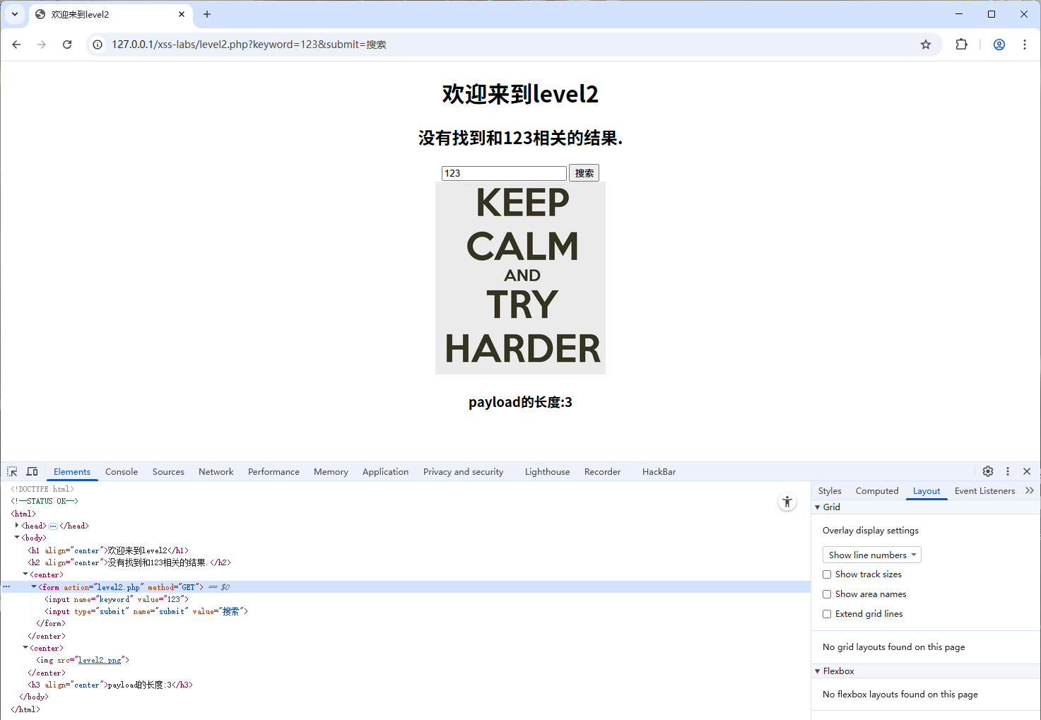1041x720 pixels.
Task: Show more sidebar tabs chevron
Action: click(1030, 490)
